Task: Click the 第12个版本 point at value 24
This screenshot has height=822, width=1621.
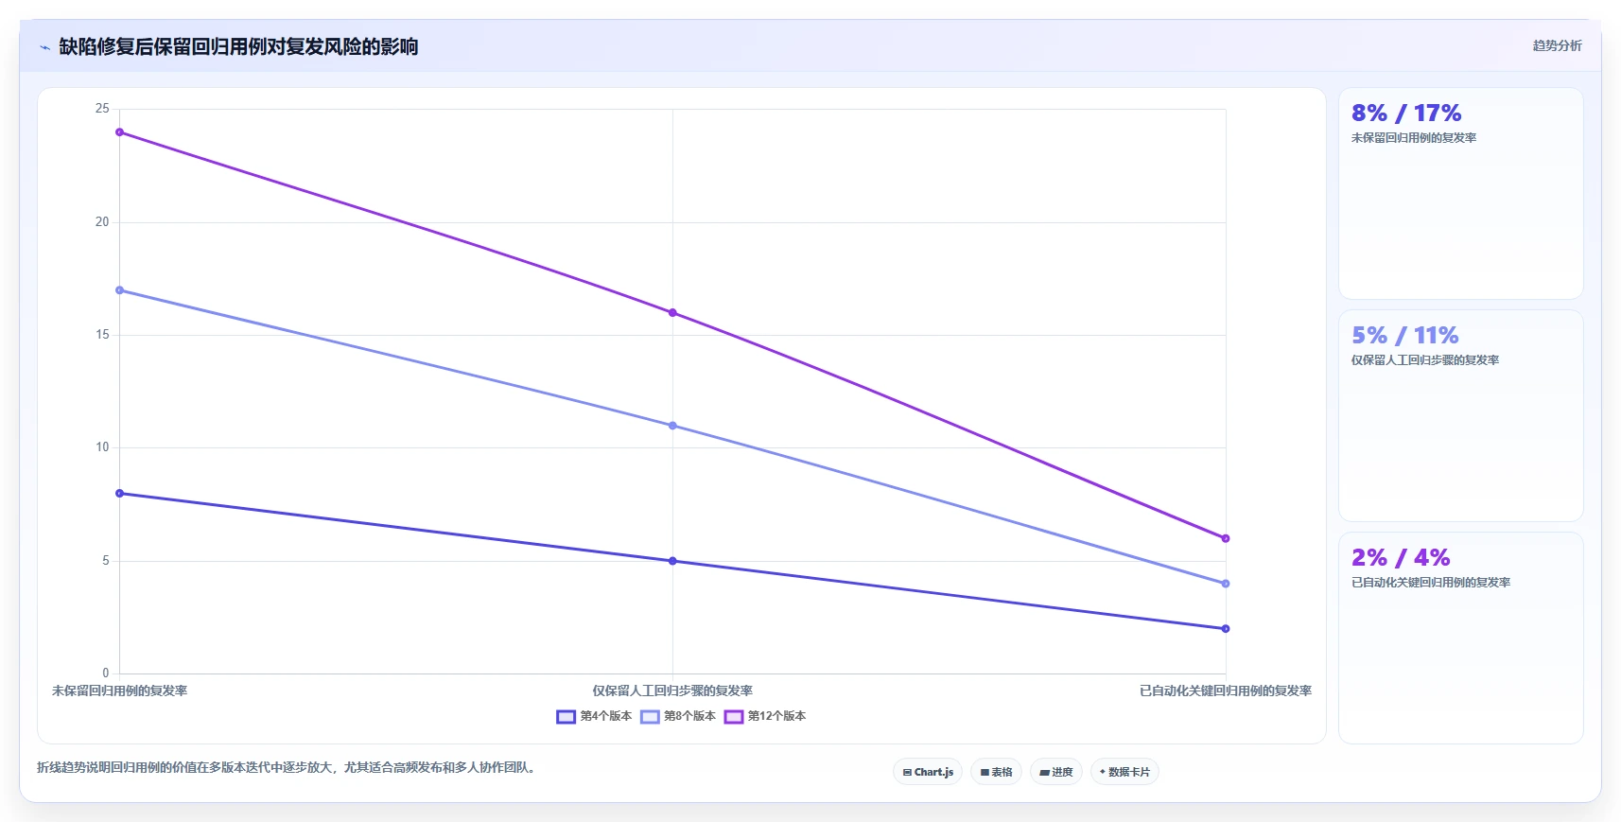Action: point(119,132)
